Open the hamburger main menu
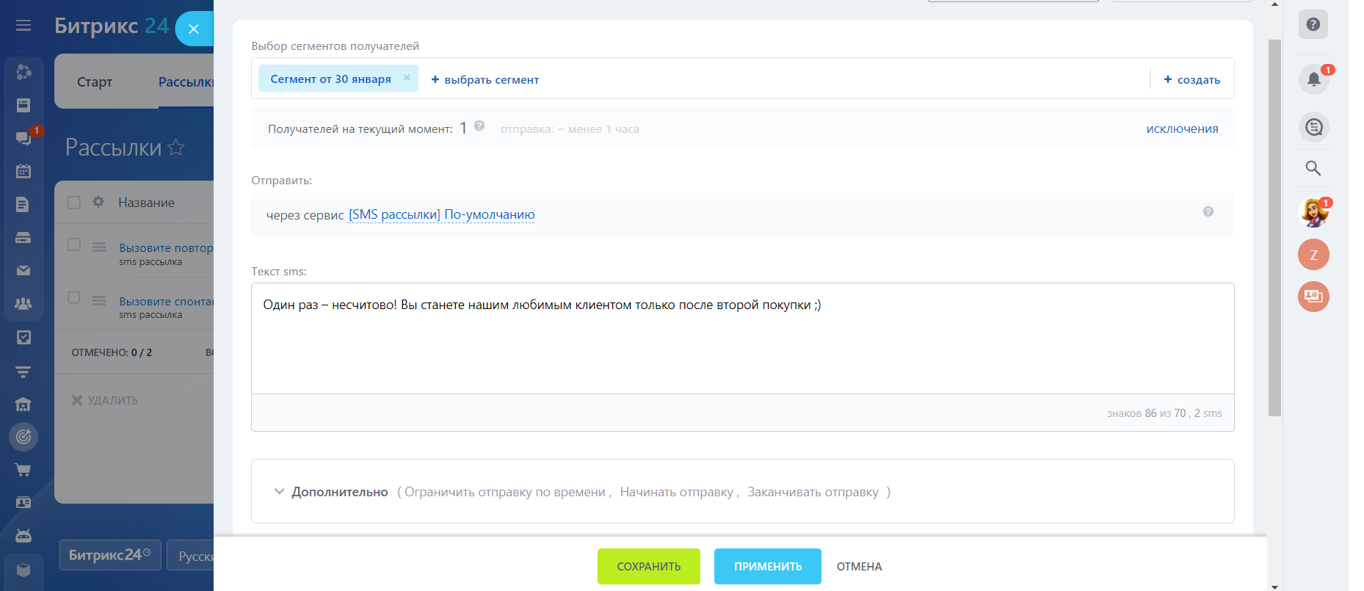1364x591 pixels. coord(23,26)
